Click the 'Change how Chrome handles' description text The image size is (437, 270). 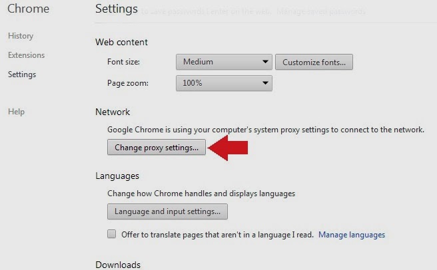click(x=201, y=194)
